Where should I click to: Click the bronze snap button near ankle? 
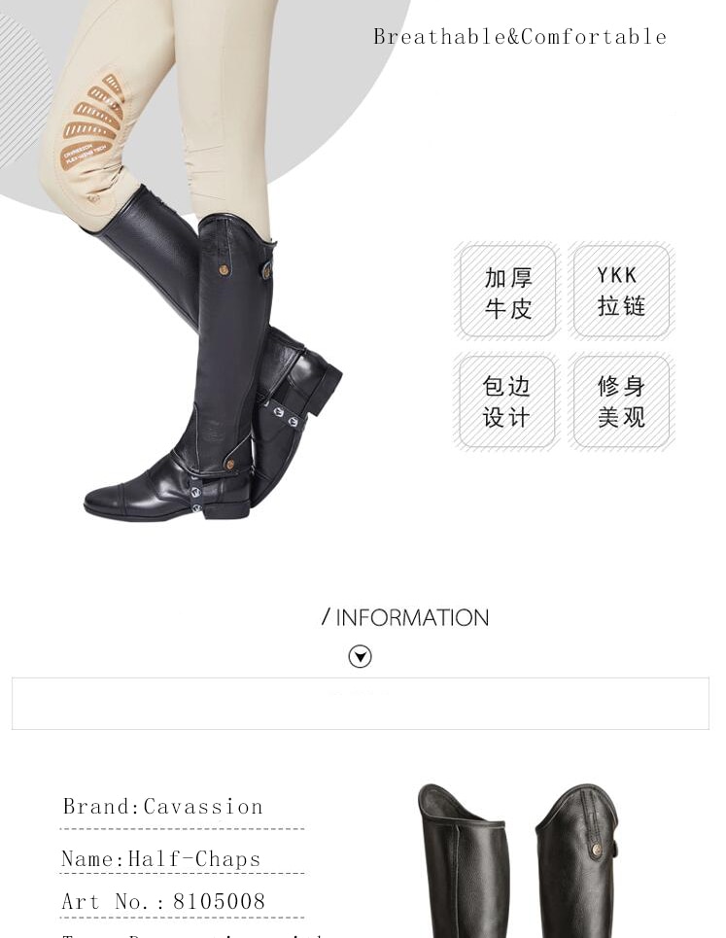point(229,465)
